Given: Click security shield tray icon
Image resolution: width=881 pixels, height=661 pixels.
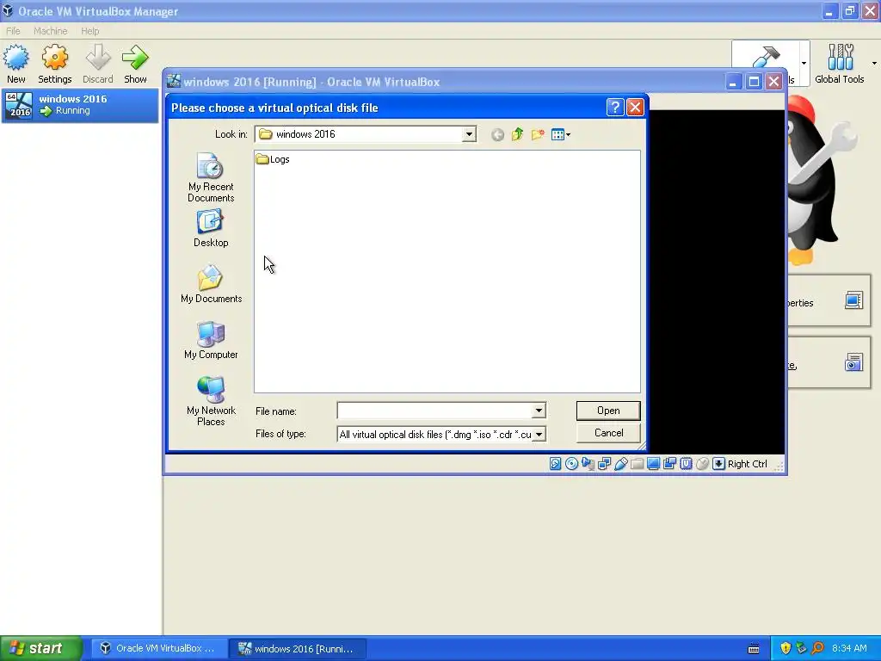Looking at the screenshot, I should (786, 649).
